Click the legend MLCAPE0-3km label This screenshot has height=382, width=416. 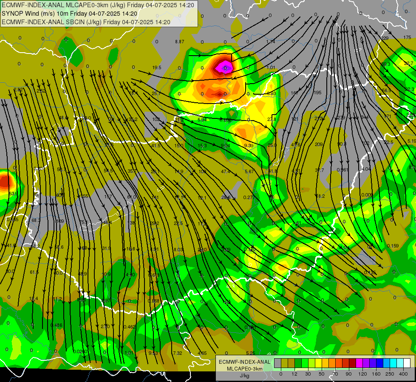pyautogui.click(x=244, y=369)
